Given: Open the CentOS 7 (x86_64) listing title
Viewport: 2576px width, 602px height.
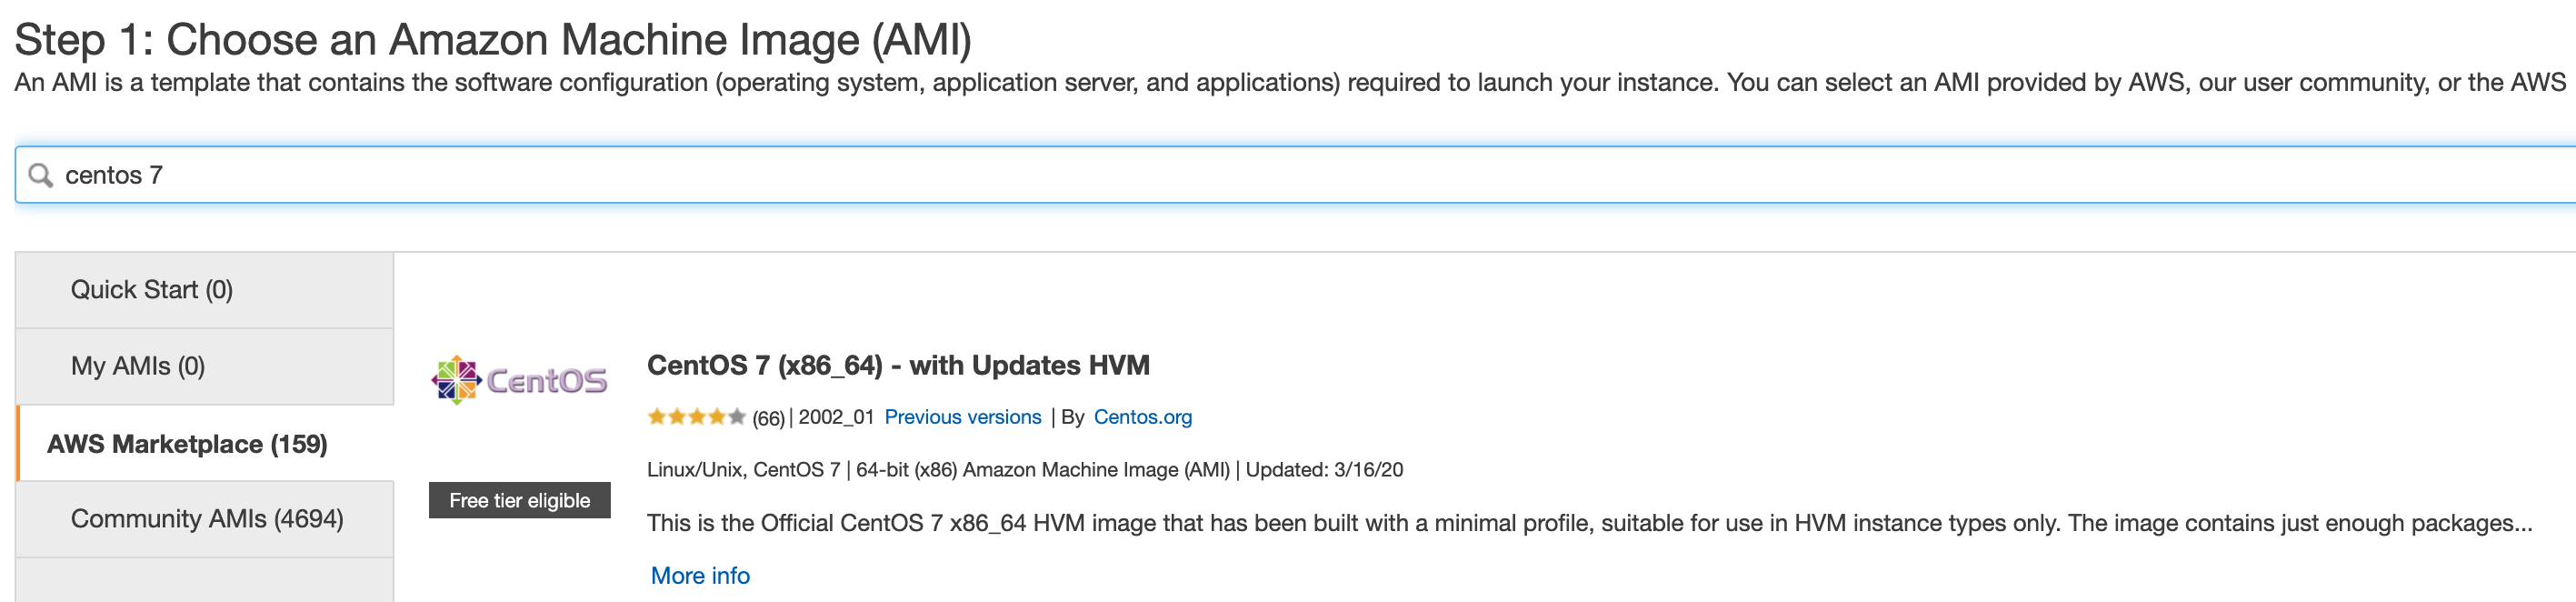Looking at the screenshot, I should [897, 366].
